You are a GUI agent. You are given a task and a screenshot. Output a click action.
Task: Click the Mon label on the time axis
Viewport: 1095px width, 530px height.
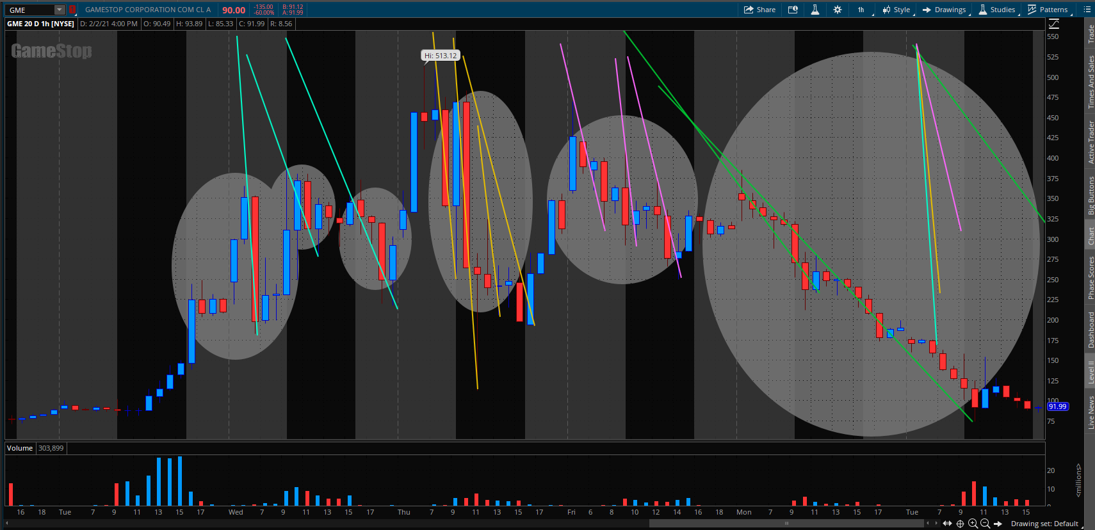tap(744, 512)
